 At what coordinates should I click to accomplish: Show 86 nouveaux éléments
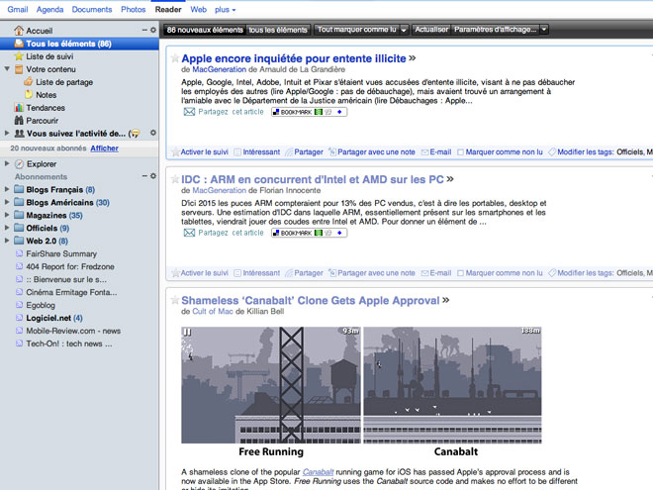[x=205, y=30]
